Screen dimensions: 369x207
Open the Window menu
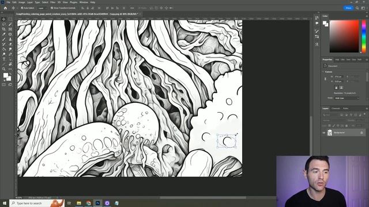pyautogui.click(x=84, y=2)
